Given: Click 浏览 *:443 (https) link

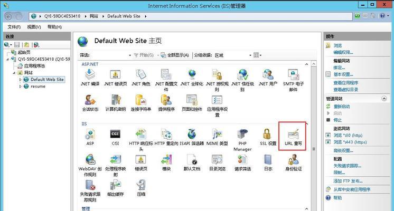Looking at the screenshot, I should 350,142.
